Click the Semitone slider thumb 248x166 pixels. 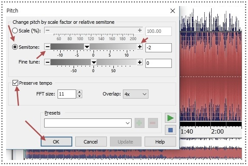tap(87, 47)
